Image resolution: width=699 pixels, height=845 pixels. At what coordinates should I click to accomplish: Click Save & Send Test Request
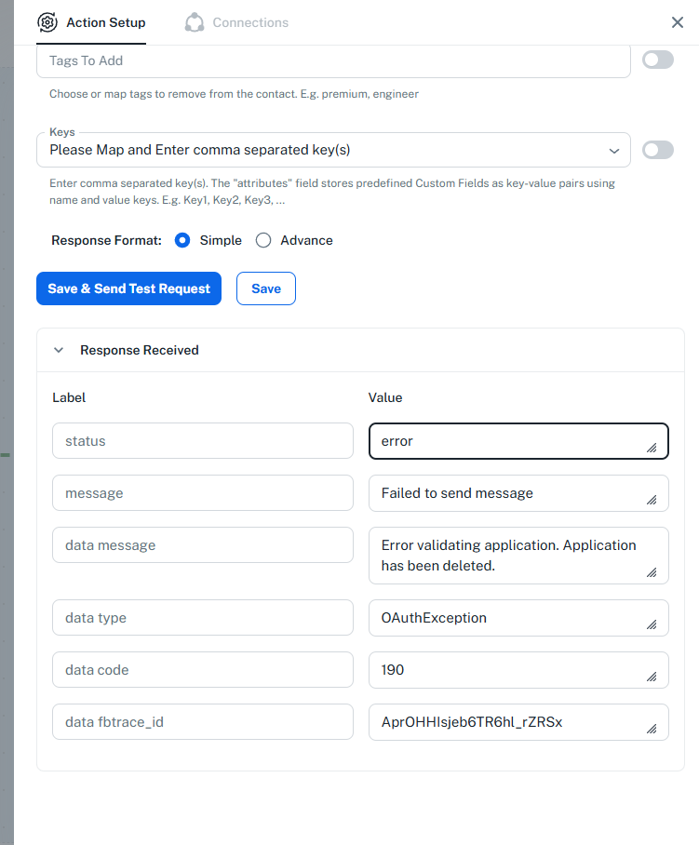(x=128, y=288)
